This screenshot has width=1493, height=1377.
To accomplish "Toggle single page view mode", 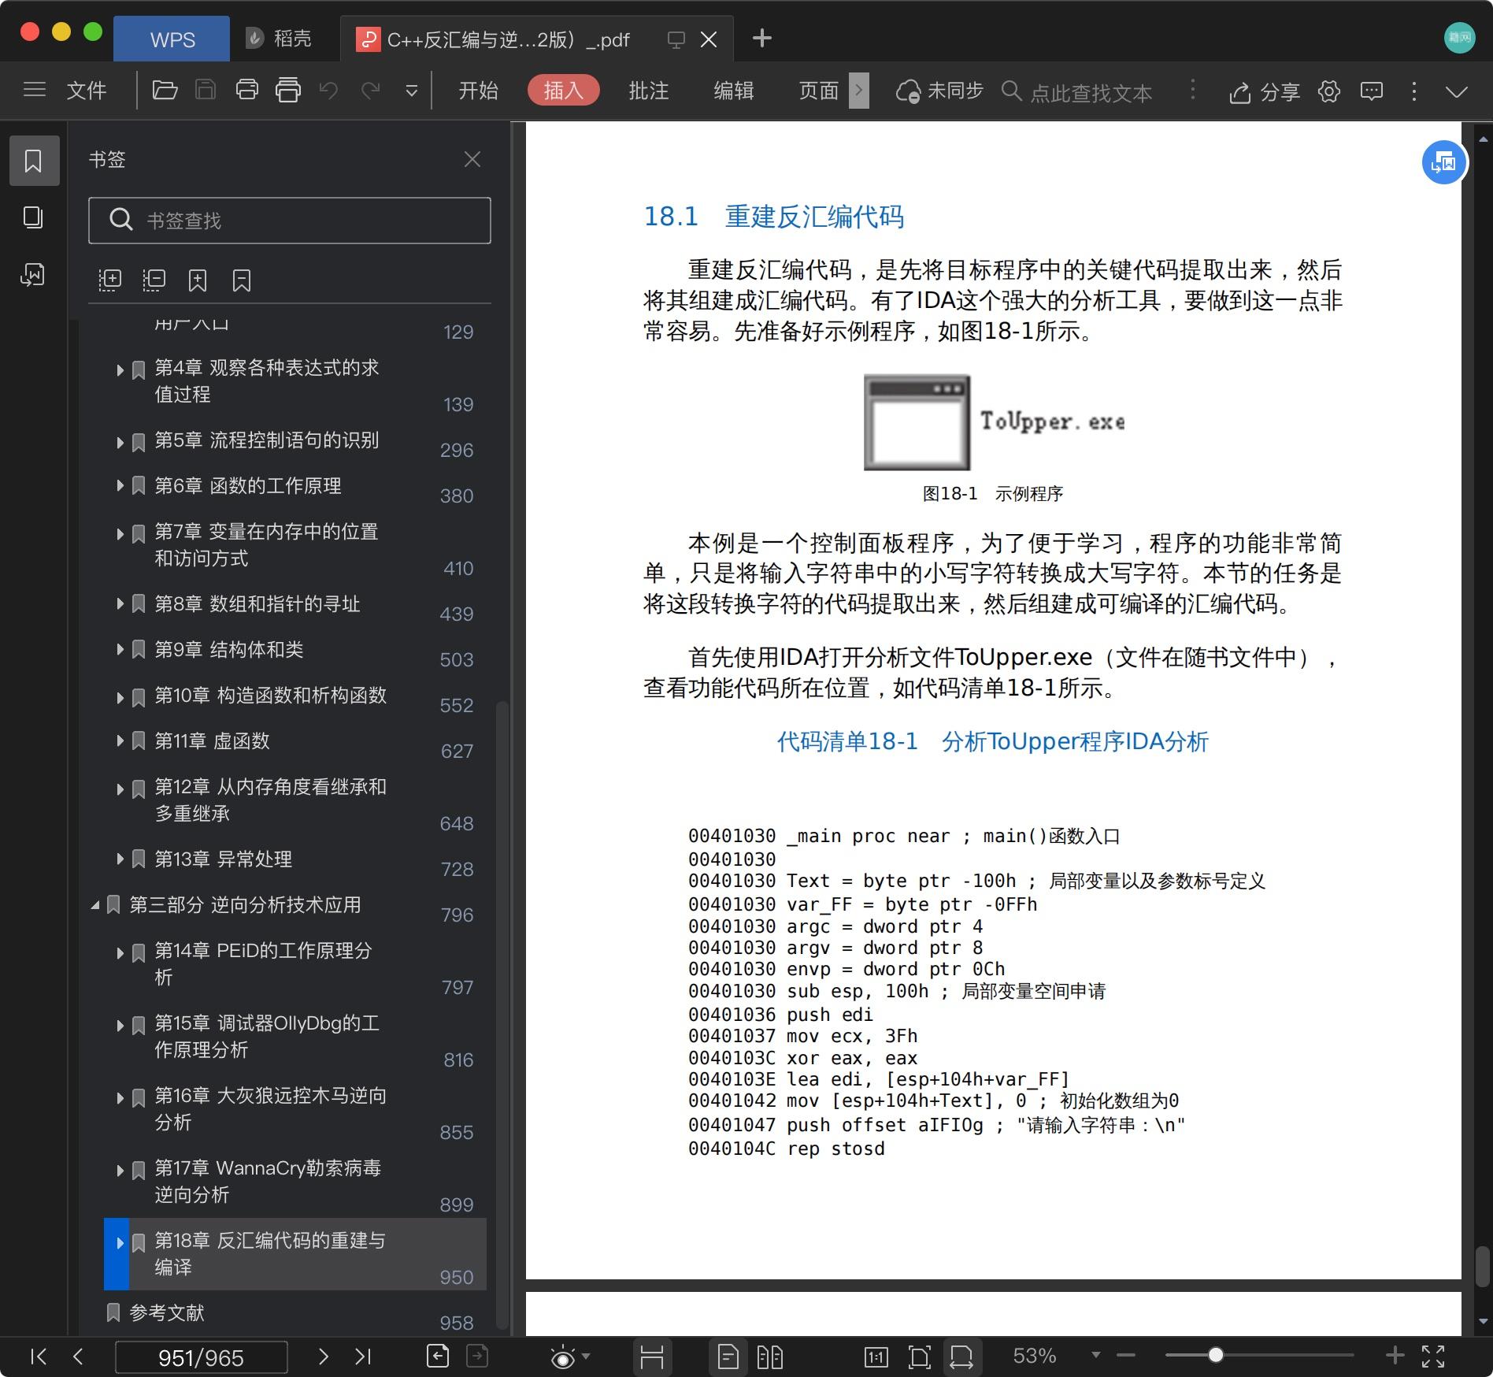I will pos(728,1357).
